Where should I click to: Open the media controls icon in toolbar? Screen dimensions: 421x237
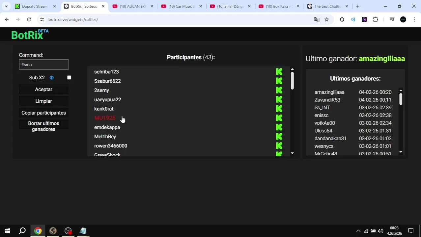(x=392, y=19)
